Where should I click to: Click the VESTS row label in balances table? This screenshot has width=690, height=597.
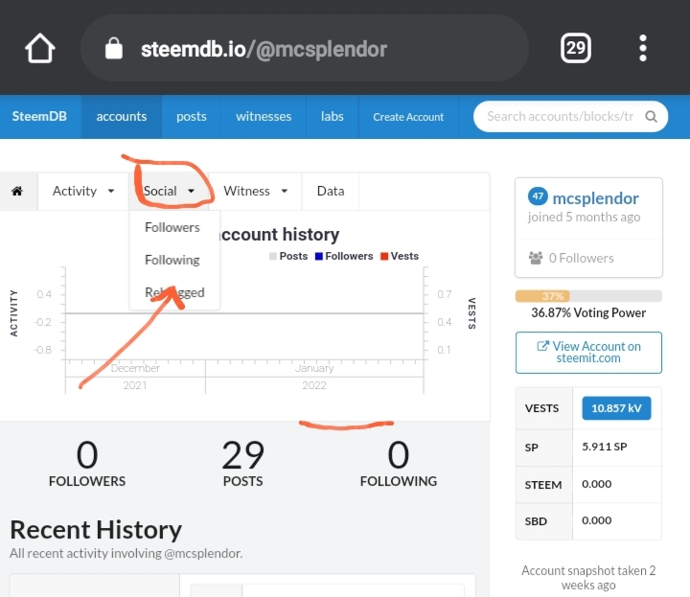pos(541,408)
